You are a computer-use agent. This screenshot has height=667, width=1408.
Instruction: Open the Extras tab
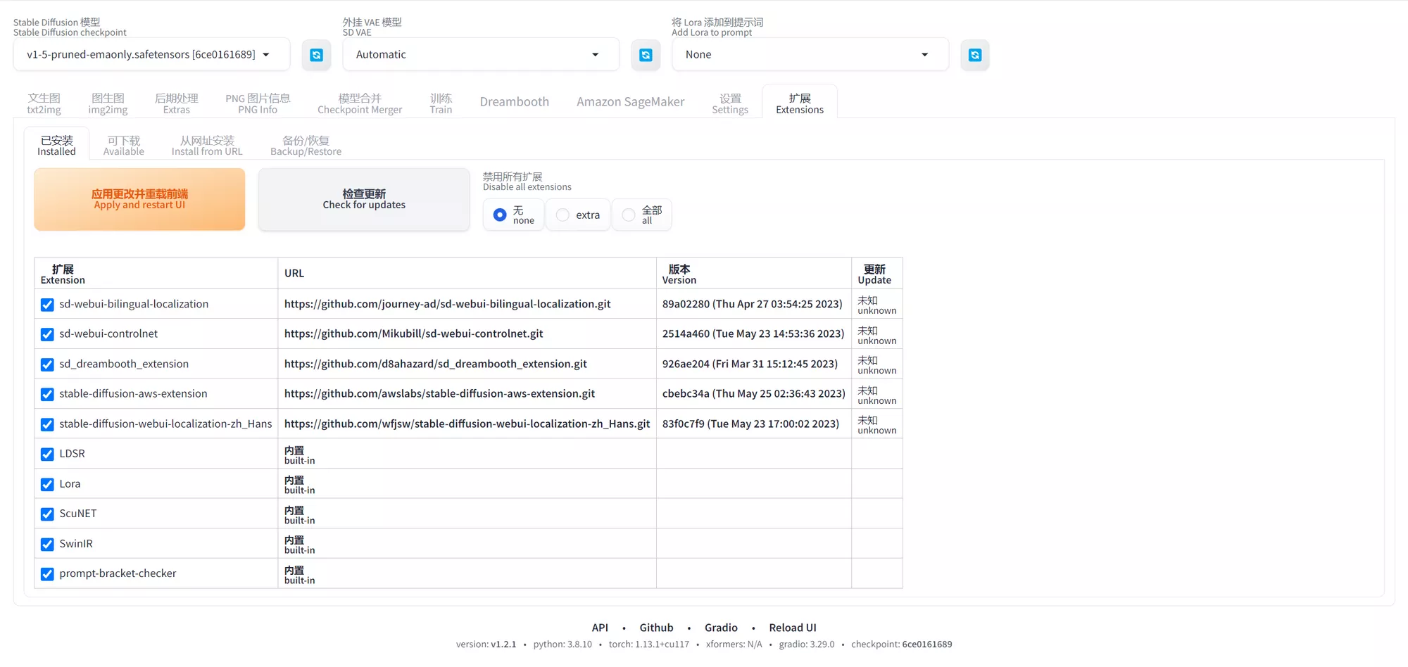(x=177, y=103)
